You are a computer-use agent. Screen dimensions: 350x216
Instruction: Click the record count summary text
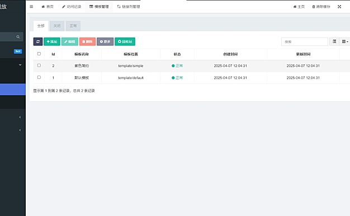pyautogui.click(x=64, y=91)
